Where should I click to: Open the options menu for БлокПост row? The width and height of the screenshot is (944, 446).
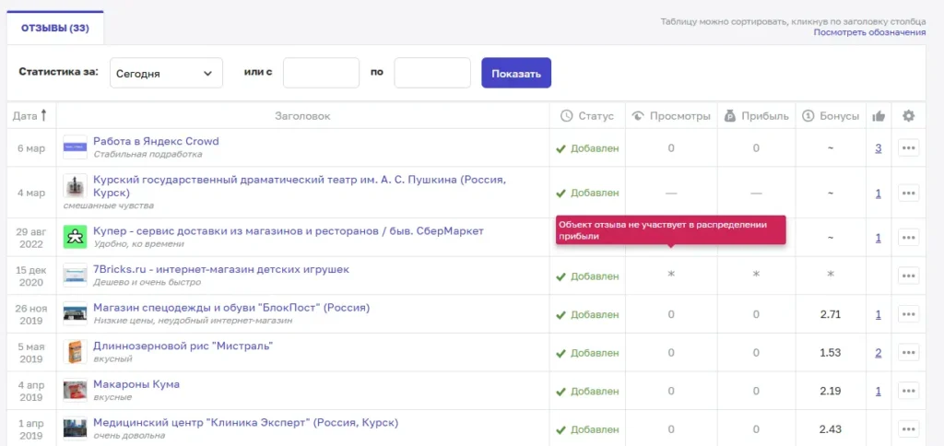click(908, 313)
